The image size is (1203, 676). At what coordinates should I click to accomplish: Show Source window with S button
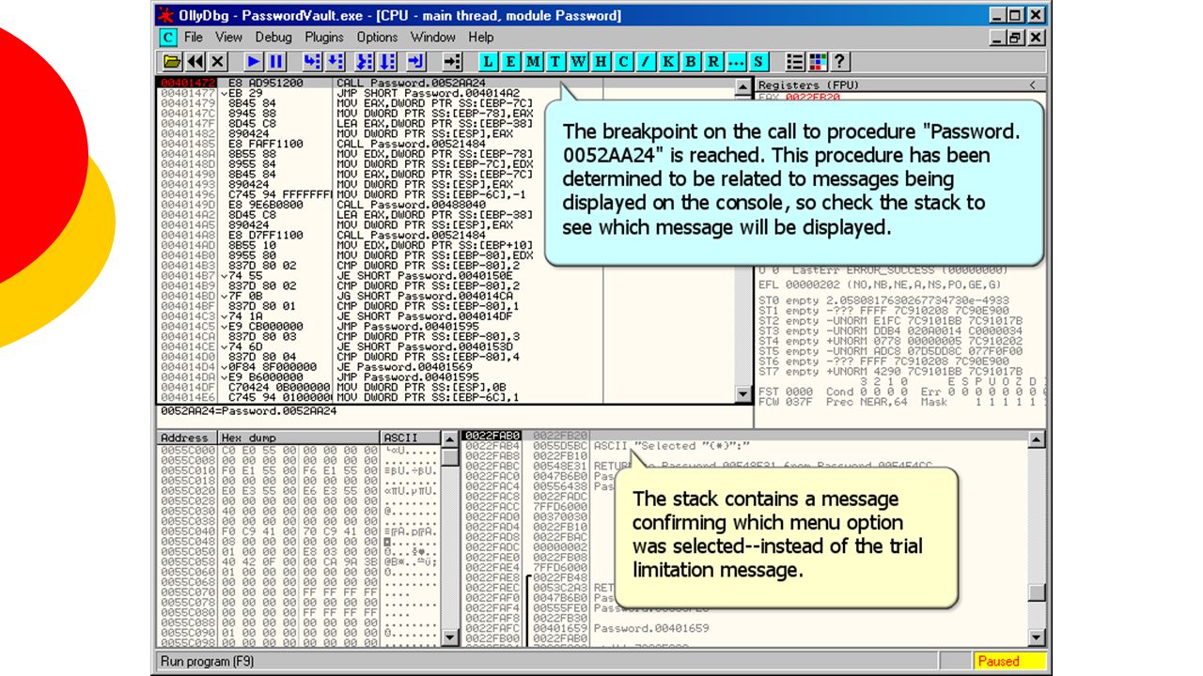pos(758,62)
